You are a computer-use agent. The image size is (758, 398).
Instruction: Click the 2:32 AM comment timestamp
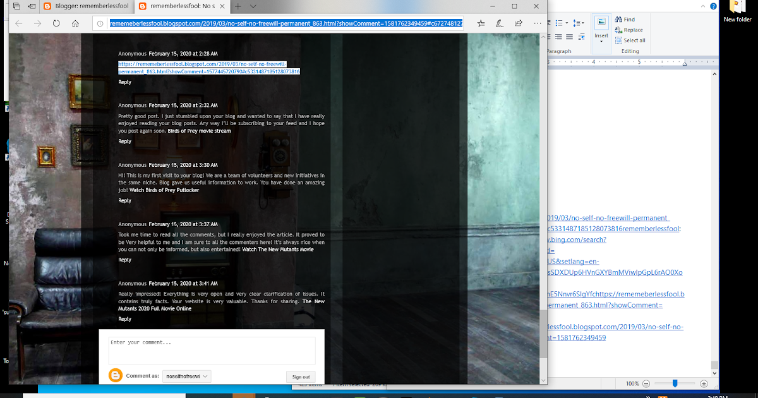(183, 106)
